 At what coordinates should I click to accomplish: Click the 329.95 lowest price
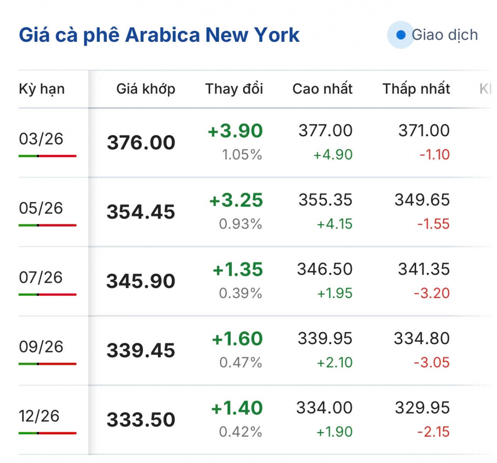(x=422, y=408)
